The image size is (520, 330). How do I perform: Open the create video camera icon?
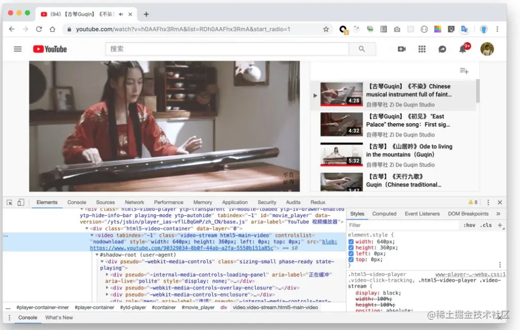click(402, 49)
